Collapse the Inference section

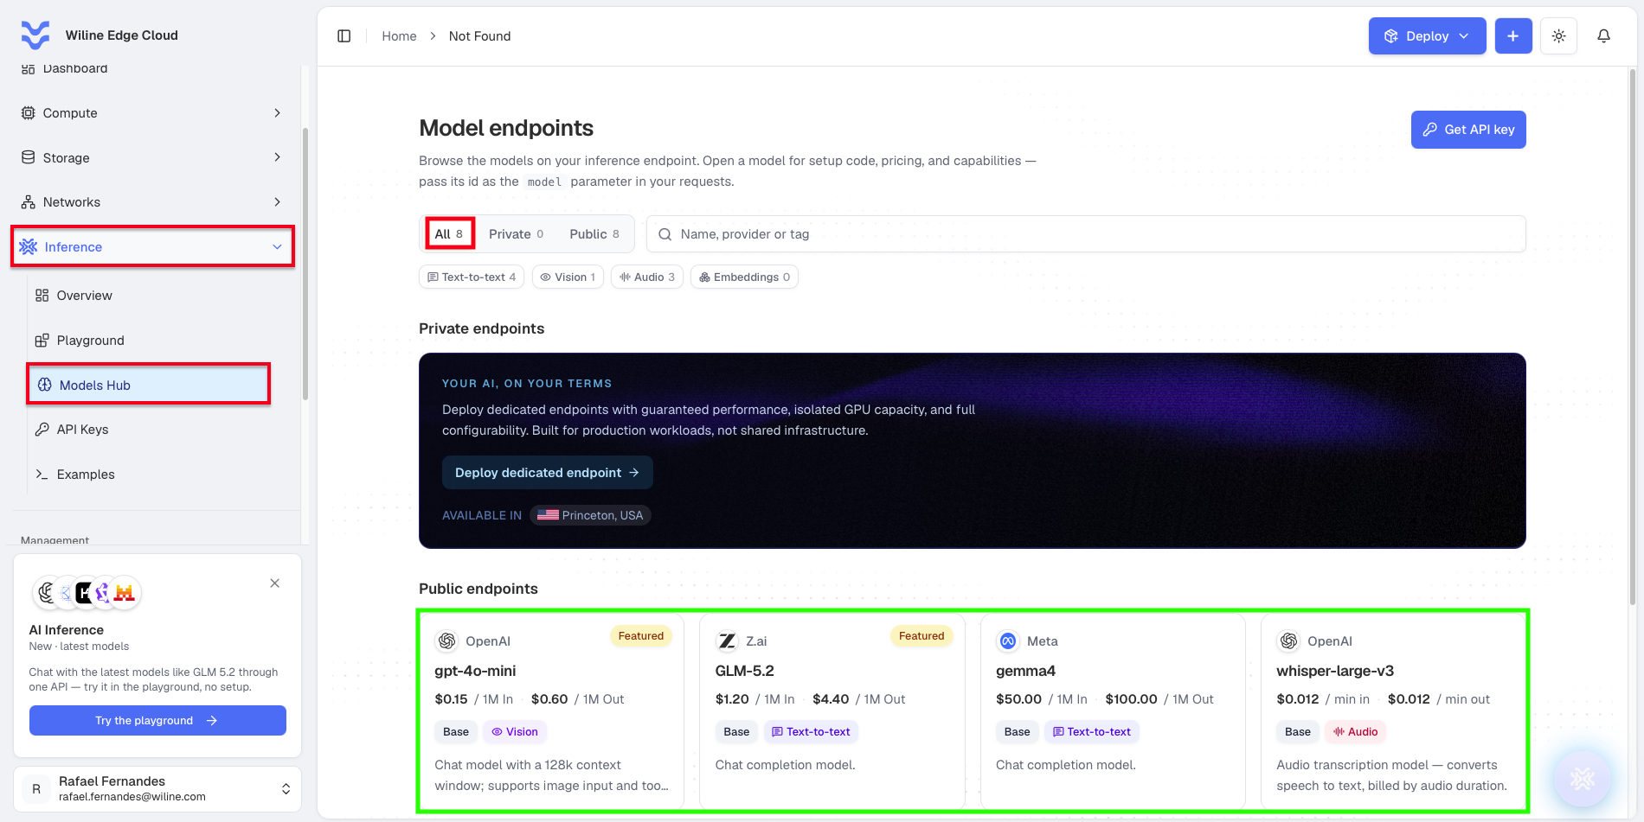152,247
